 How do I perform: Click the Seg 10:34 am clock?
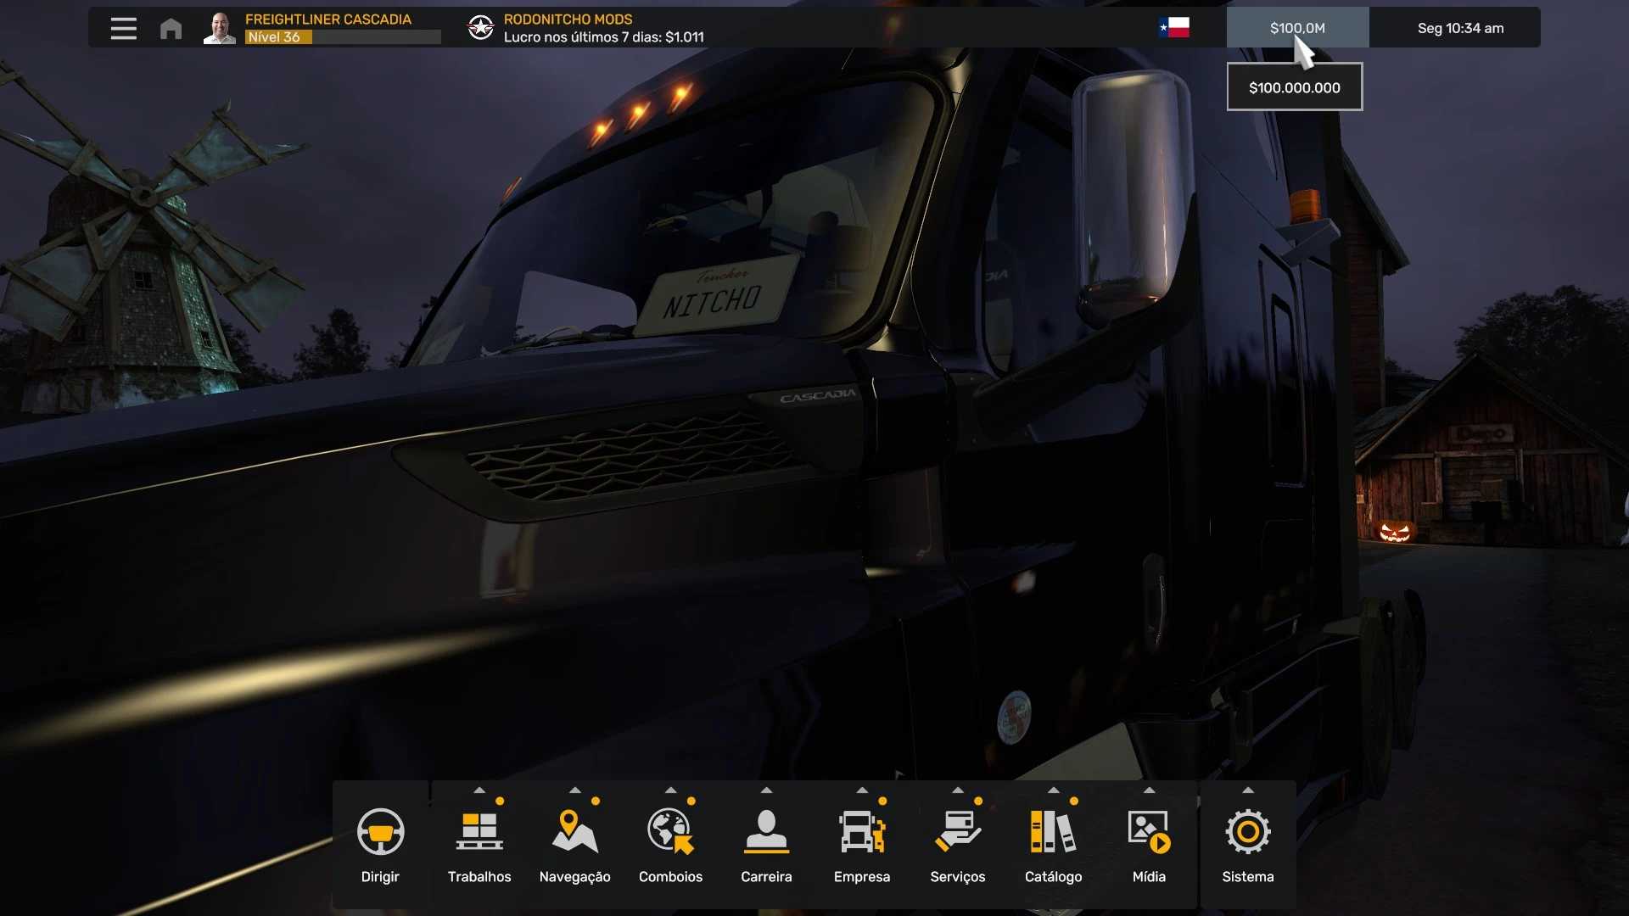tap(1459, 28)
